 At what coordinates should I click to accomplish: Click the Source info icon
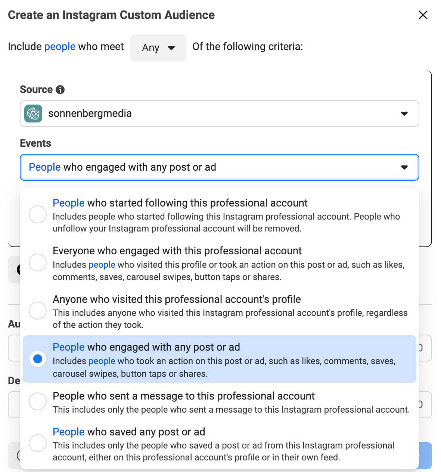pos(60,90)
